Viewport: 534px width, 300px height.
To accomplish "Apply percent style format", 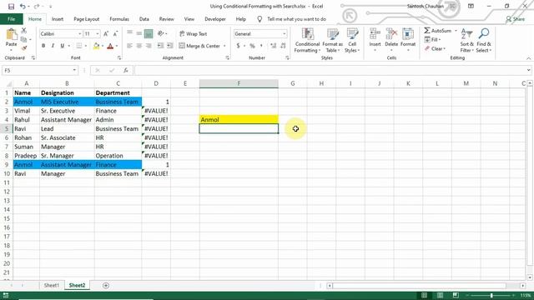I will pos(252,46).
